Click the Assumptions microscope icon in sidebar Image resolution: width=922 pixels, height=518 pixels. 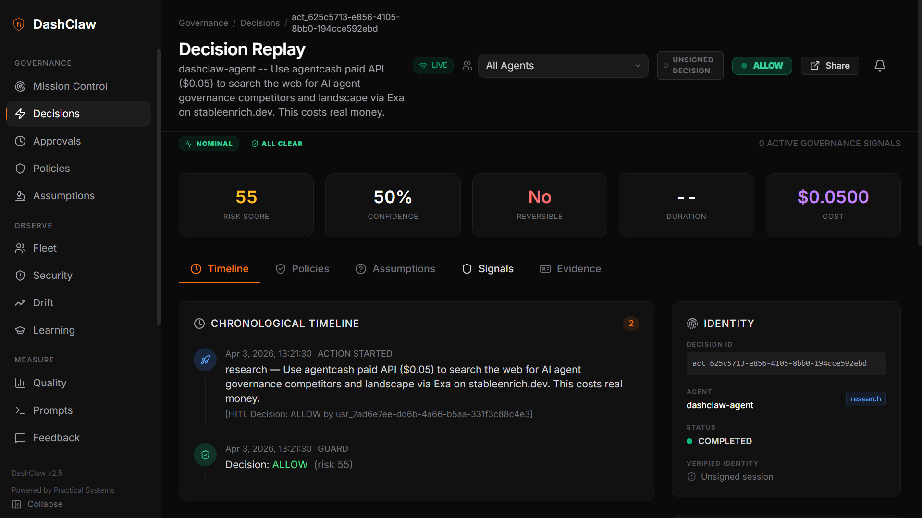point(20,196)
